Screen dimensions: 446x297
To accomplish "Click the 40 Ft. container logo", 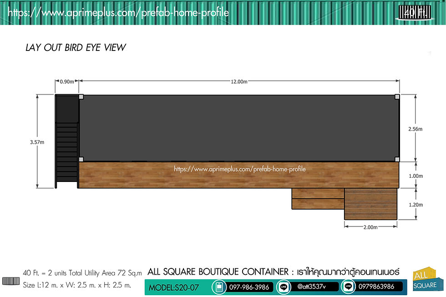I will pyautogui.click(x=415, y=12).
